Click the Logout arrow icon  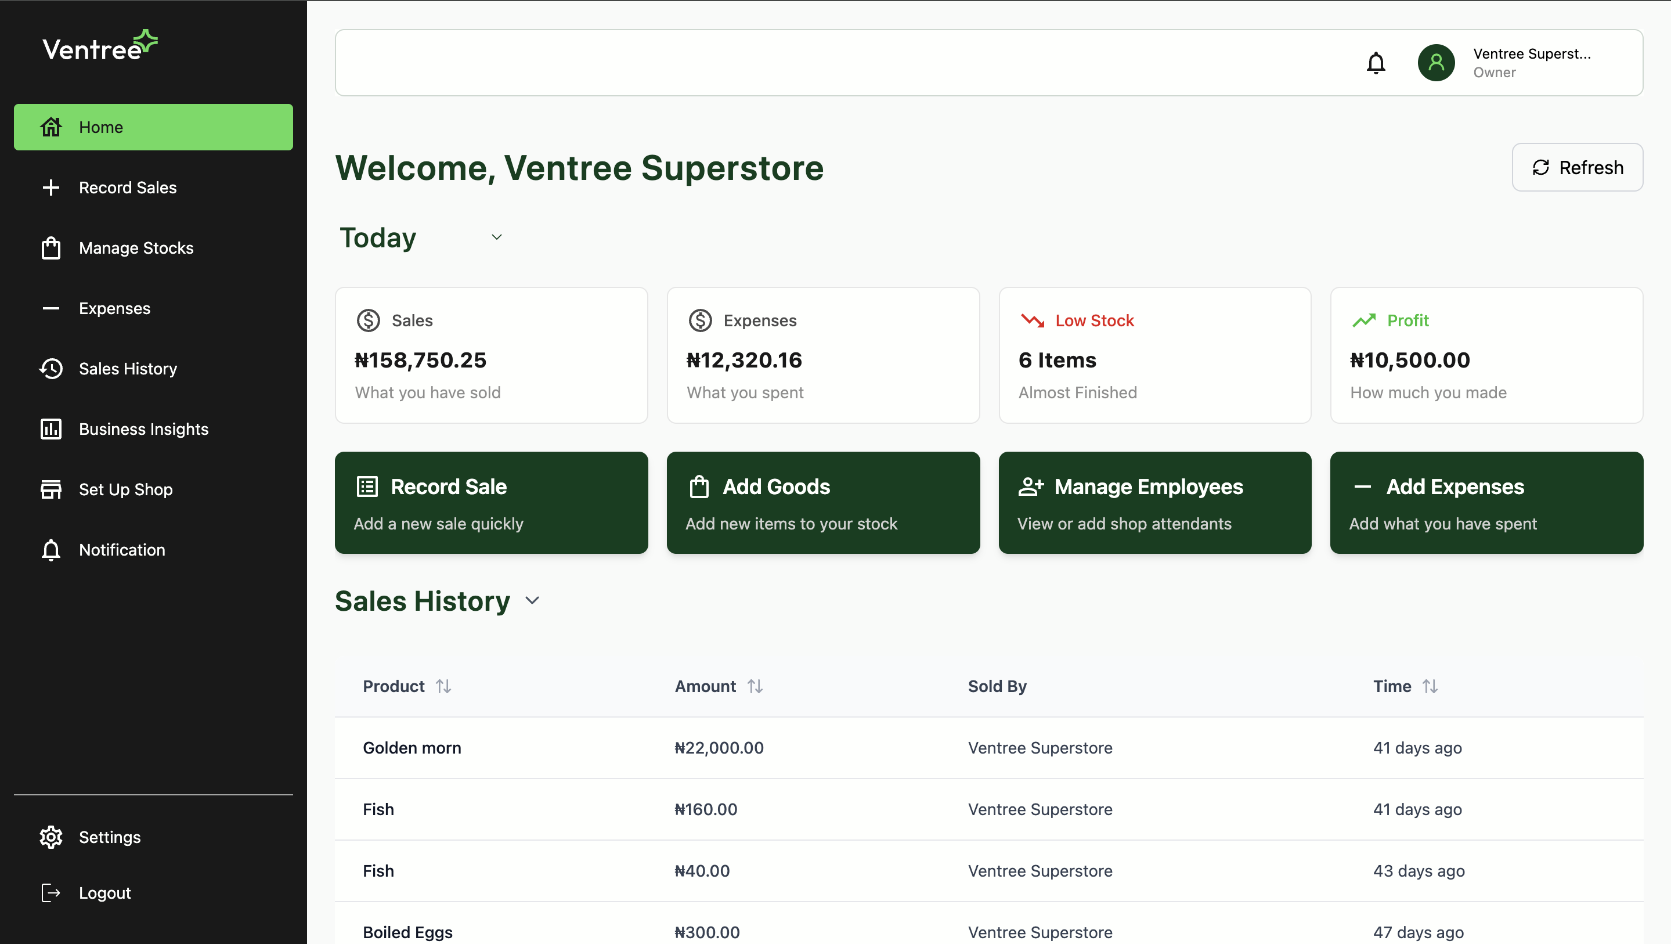[50, 892]
